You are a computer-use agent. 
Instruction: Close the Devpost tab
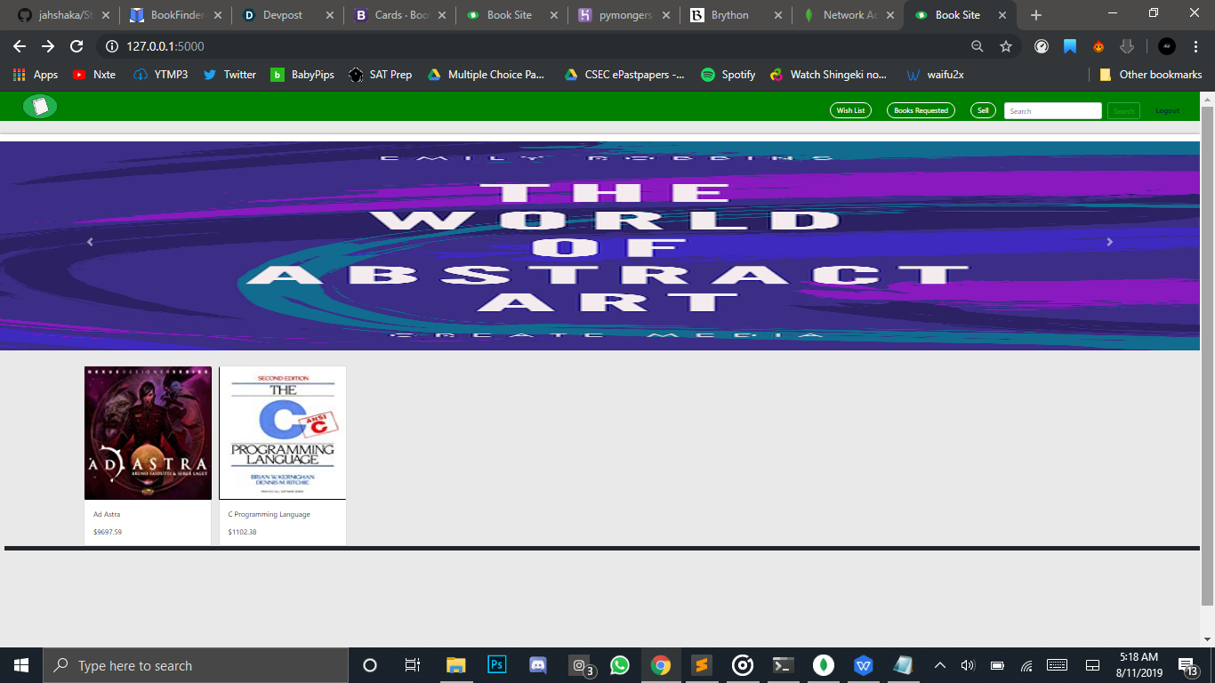click(x=329, y=15)
